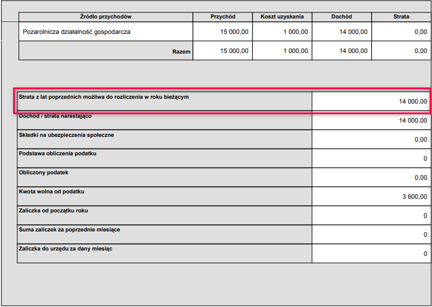Image resolution: width=432 pixels, height=307 pixels.
Task: Click the Obliczony podatek value 0,00
Action: [x=421, y=178]
